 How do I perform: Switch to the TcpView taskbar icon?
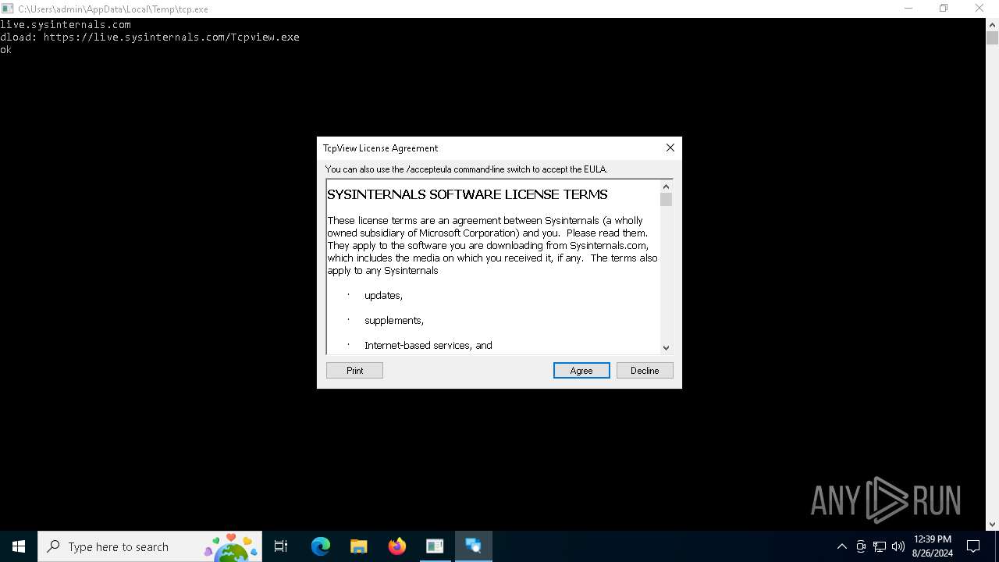point(473,546)
